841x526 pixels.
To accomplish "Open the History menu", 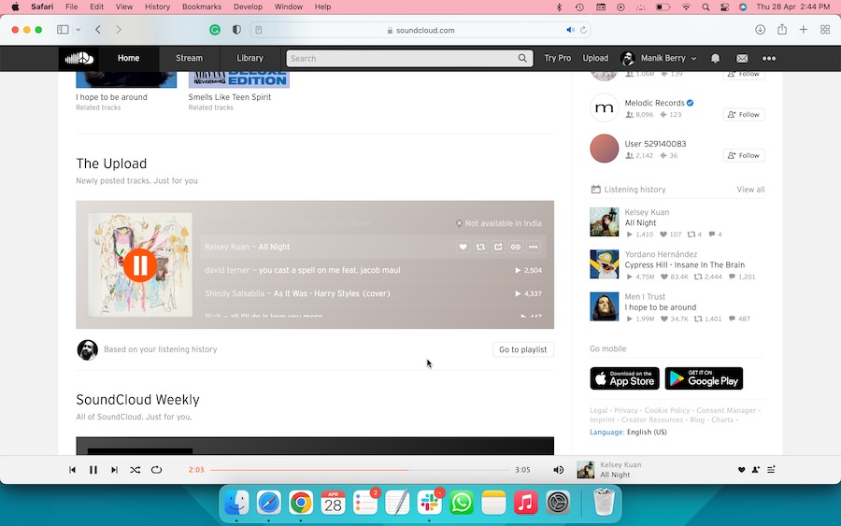I will point(157,7).
